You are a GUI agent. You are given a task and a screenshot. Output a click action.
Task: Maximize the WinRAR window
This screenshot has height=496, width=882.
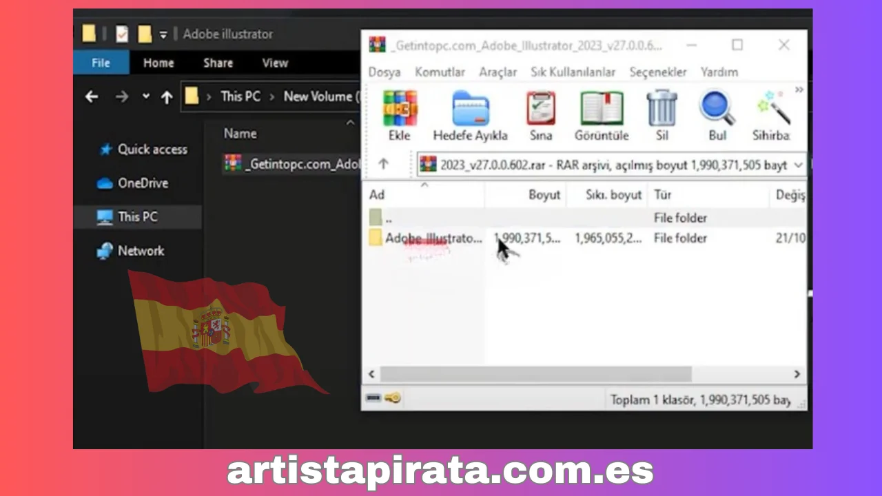click(737, 45)
